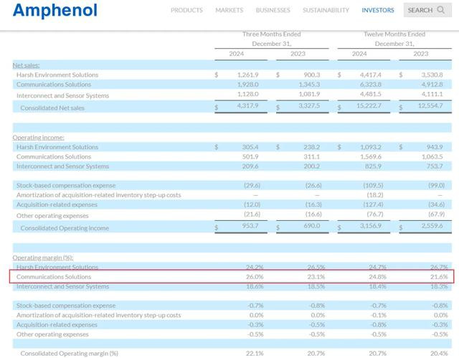This screenshot has height=358, width=459.
Task: Click the search magnifier icon
Action: (441, 10)
